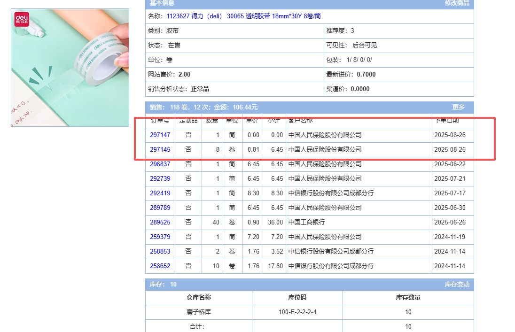Select the 类别: 胶带 field

[x=234, y=31]
